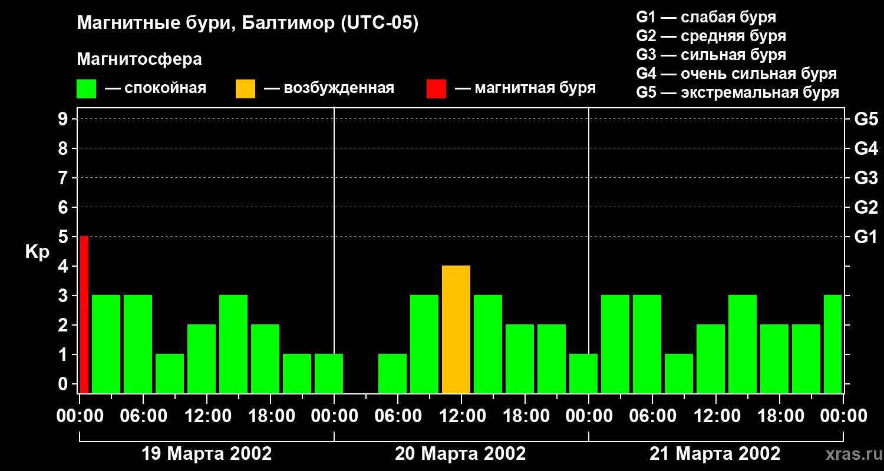Viewport: 884px width, 471px height.
Task: Click the 'Магнитосфера' heading
Action: [139, 59]
